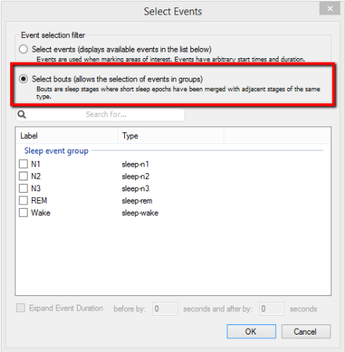Focus the before by seconds field
This screenshot has height=352, width=345.
[165, 308]
